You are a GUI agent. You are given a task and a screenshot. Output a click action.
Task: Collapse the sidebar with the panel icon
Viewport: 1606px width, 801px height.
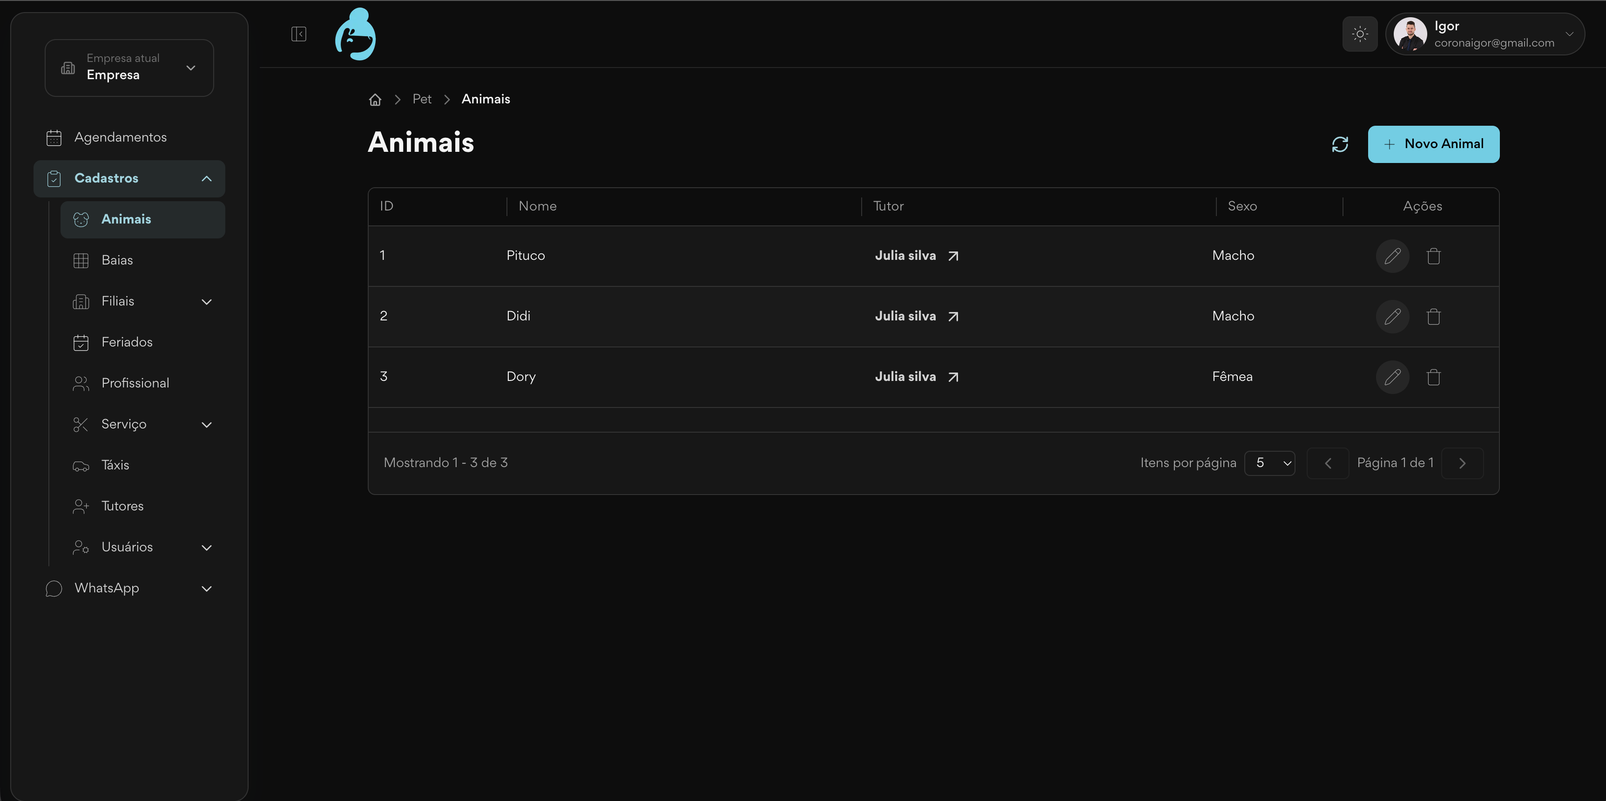[299, 34]
